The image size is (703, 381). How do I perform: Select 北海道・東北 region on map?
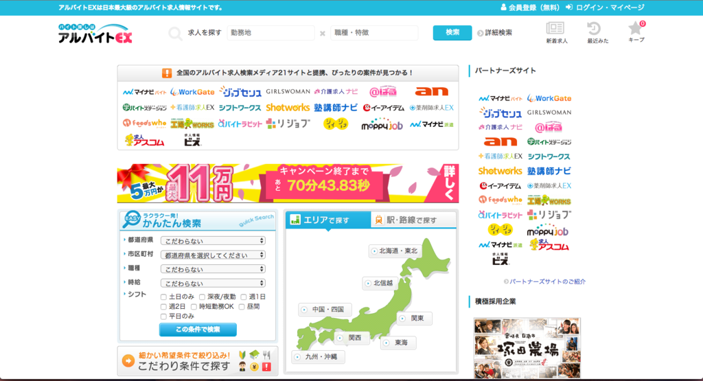pyautogui.click(x=395, y=251)
